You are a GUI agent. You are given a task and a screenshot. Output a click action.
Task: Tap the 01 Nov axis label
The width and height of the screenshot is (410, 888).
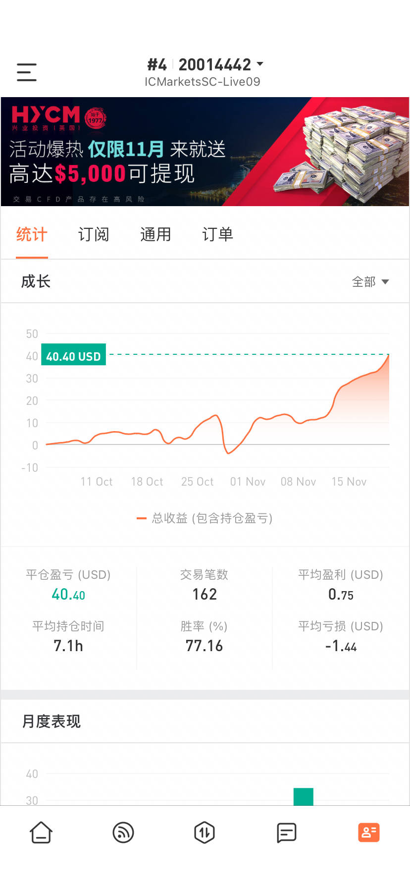click(x=248, y=482)
